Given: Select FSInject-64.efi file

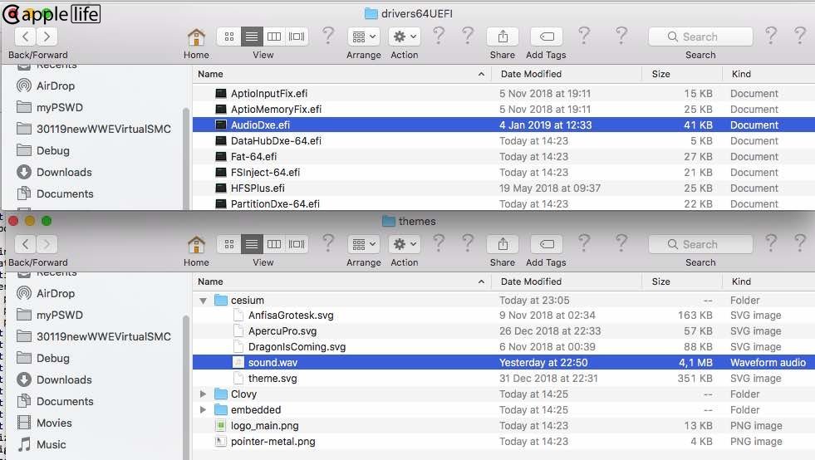Looking at the screenshot, I should [503, 172].
